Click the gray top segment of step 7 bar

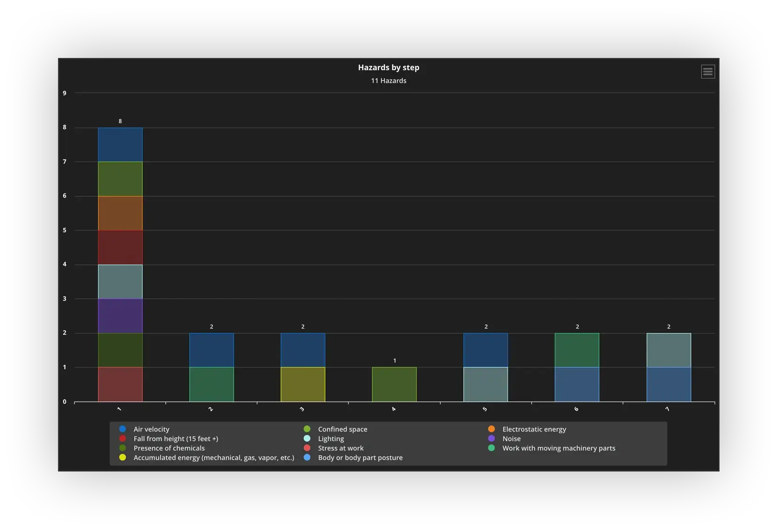pyautogui.click(x=669, y=350)
